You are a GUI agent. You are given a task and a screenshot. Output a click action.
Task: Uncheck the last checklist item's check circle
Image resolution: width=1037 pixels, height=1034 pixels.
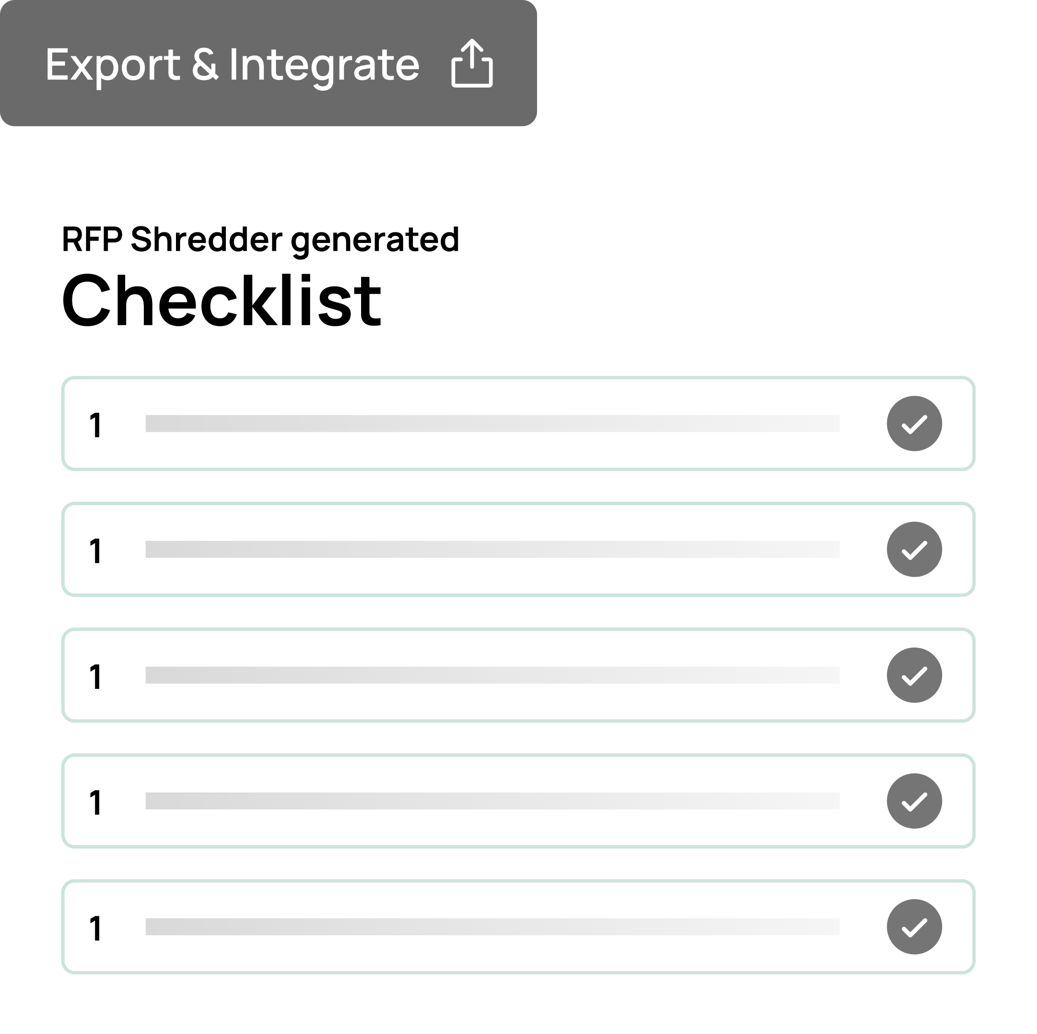tap(914, 926)
